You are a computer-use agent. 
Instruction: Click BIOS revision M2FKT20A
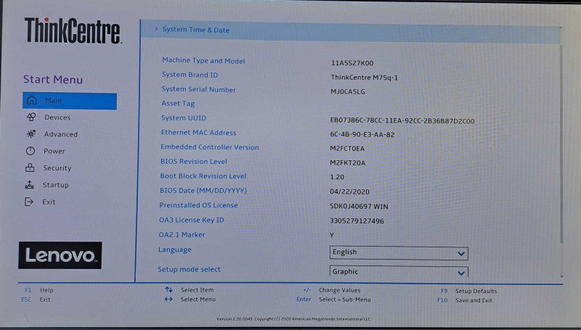click(348, 162)
